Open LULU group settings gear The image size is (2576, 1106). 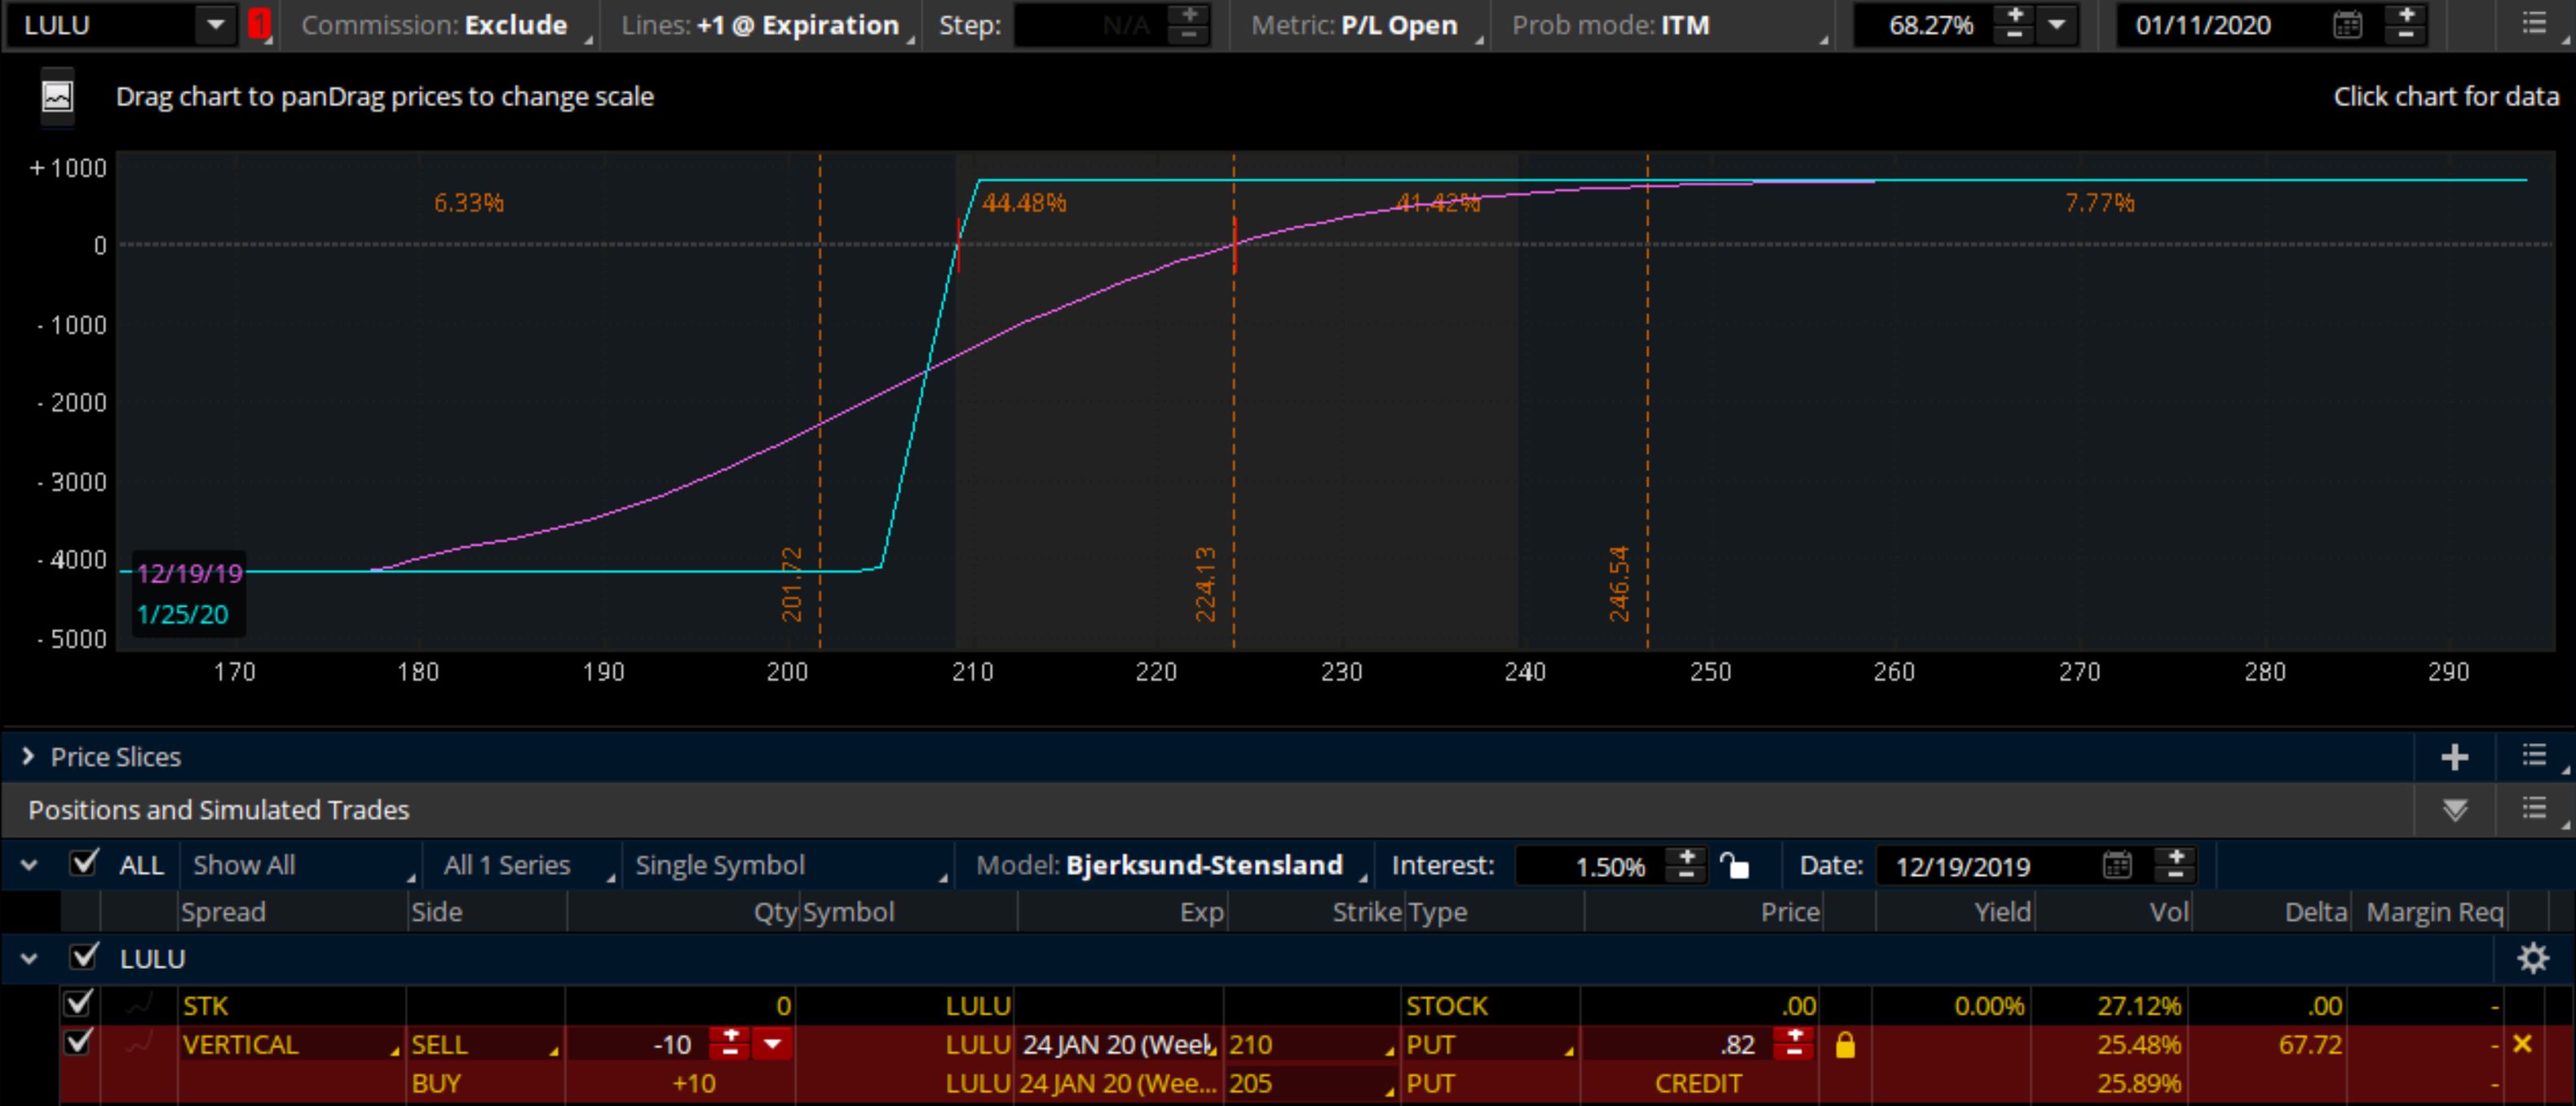(x=2532, y=959)
